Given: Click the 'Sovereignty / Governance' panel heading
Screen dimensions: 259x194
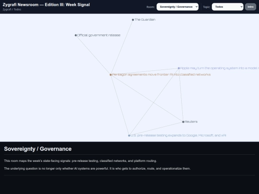Looking at the screenshot, I should (x=38, y=149).
